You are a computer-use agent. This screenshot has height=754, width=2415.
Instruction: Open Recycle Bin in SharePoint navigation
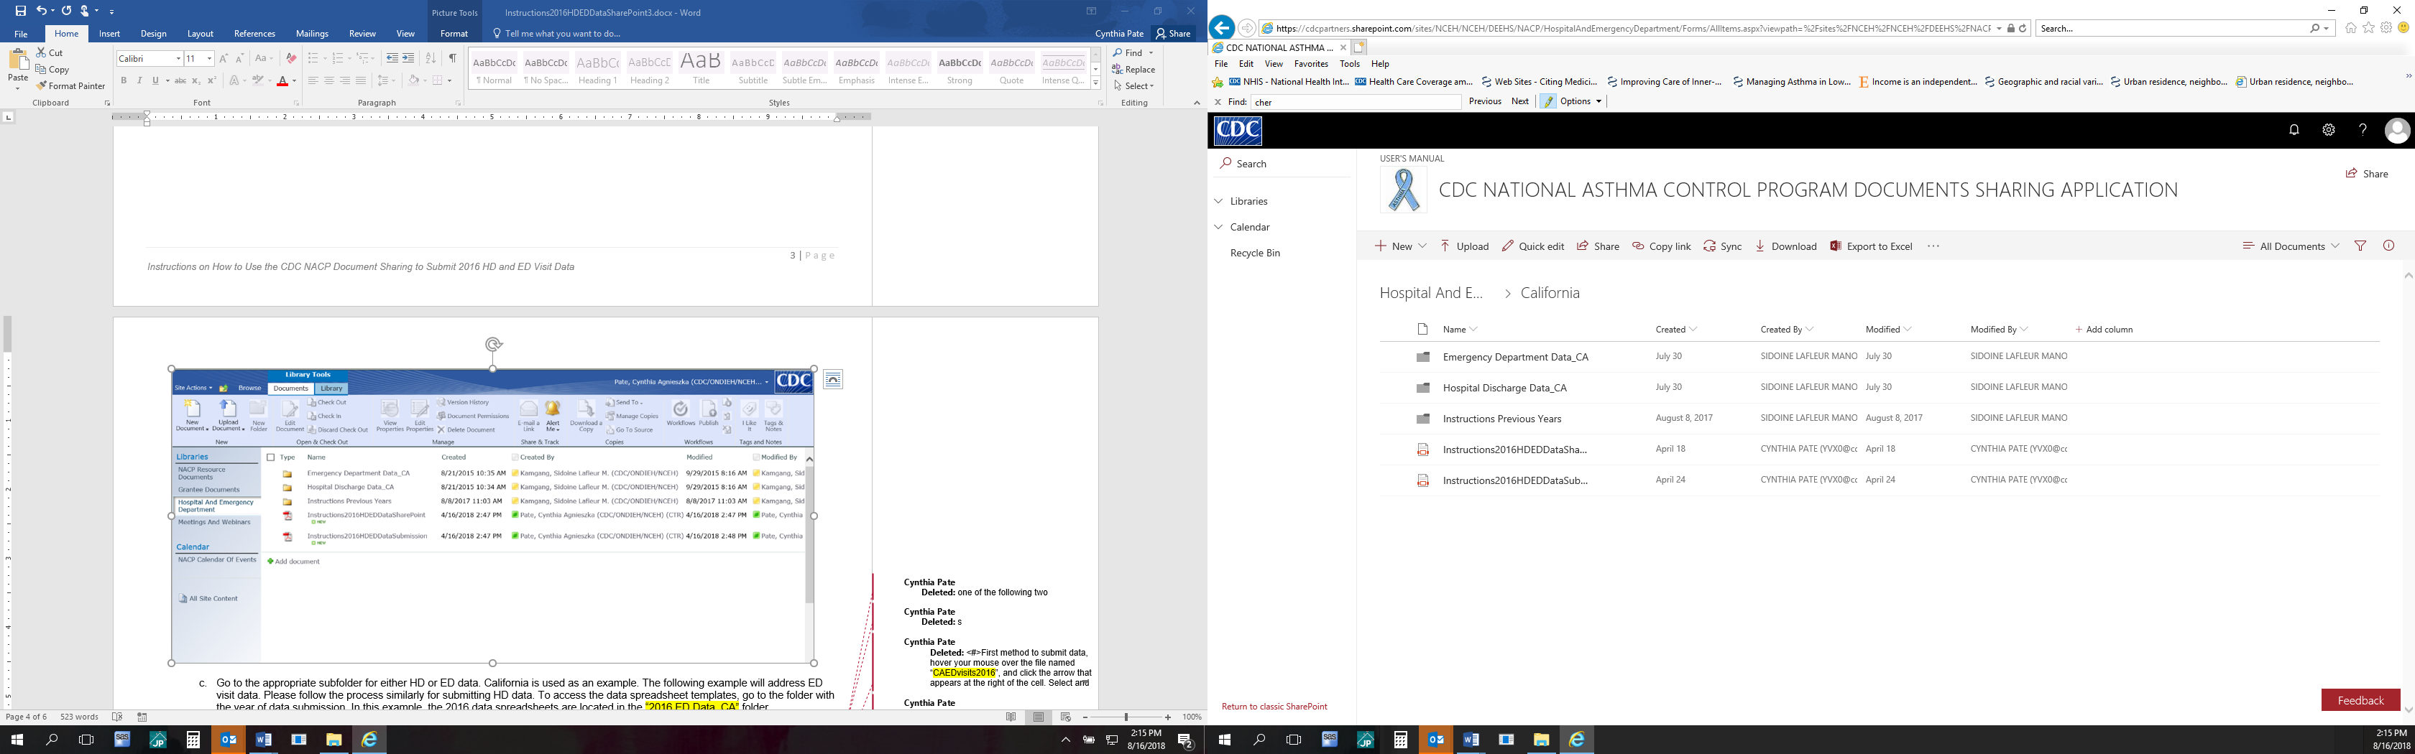tap(1254, 253)
